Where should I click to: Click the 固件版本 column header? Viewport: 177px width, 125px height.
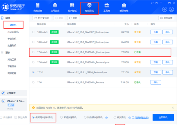tap(42, 24)
